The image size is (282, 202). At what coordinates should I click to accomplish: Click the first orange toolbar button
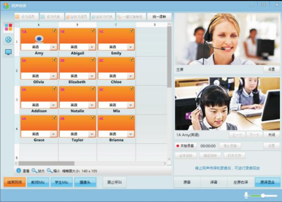[26, 17]
